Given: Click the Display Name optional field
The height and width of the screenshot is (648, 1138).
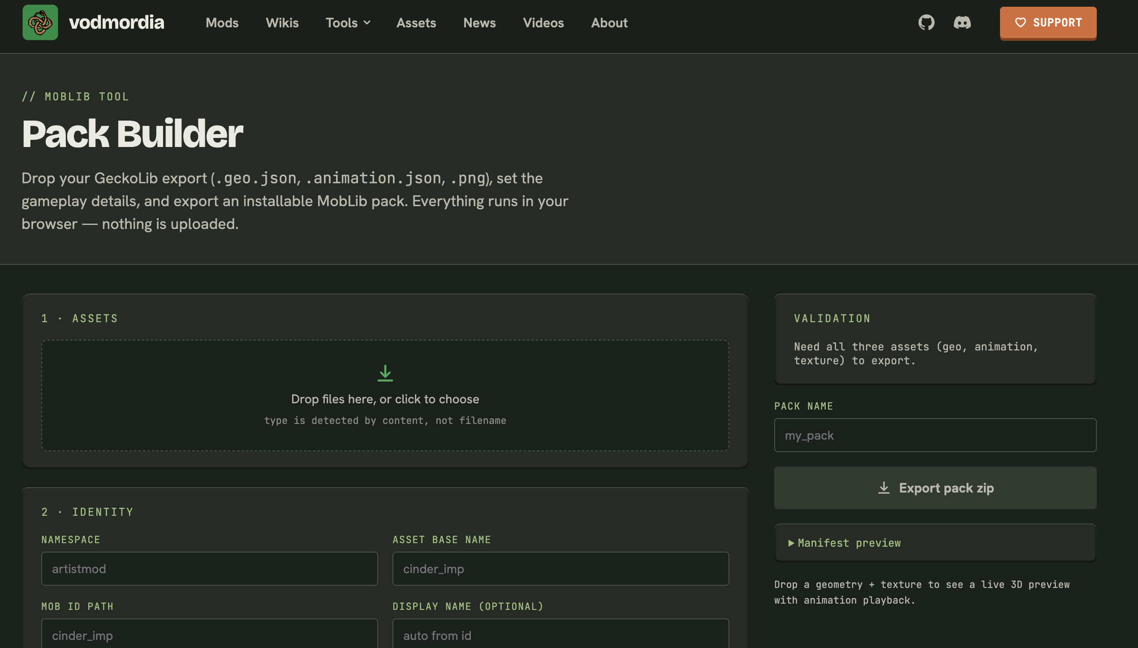Looking at the screenshot, I should pos(560,634).
